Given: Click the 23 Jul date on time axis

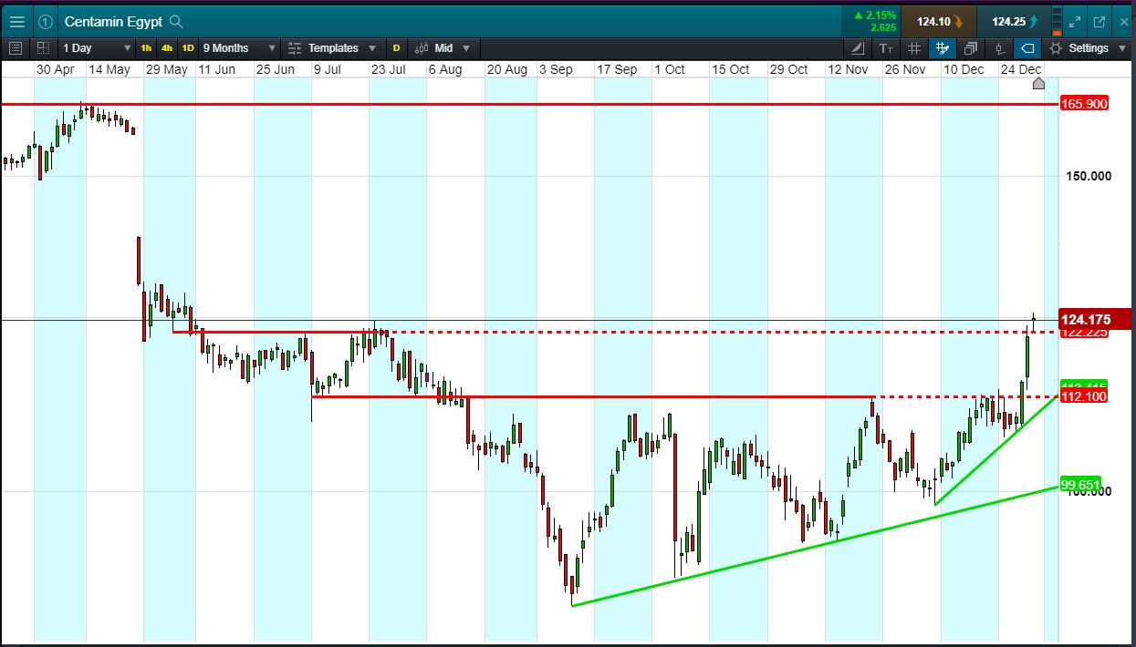Looking at the screenshot, I should [389, 69].
